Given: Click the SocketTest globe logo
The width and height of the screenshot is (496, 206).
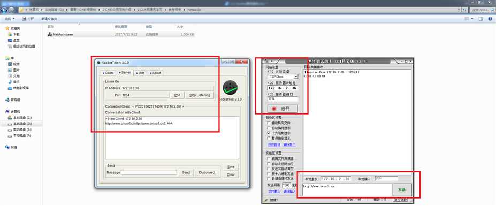Looking at the screenshot, I should (x=230, y=88).
